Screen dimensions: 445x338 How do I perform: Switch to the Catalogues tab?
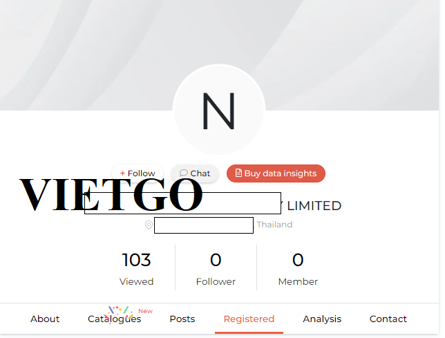[114, 319]
